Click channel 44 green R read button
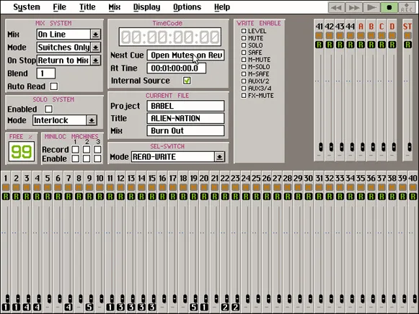Screen dimensions: 419x314 [x=350, y=45]
